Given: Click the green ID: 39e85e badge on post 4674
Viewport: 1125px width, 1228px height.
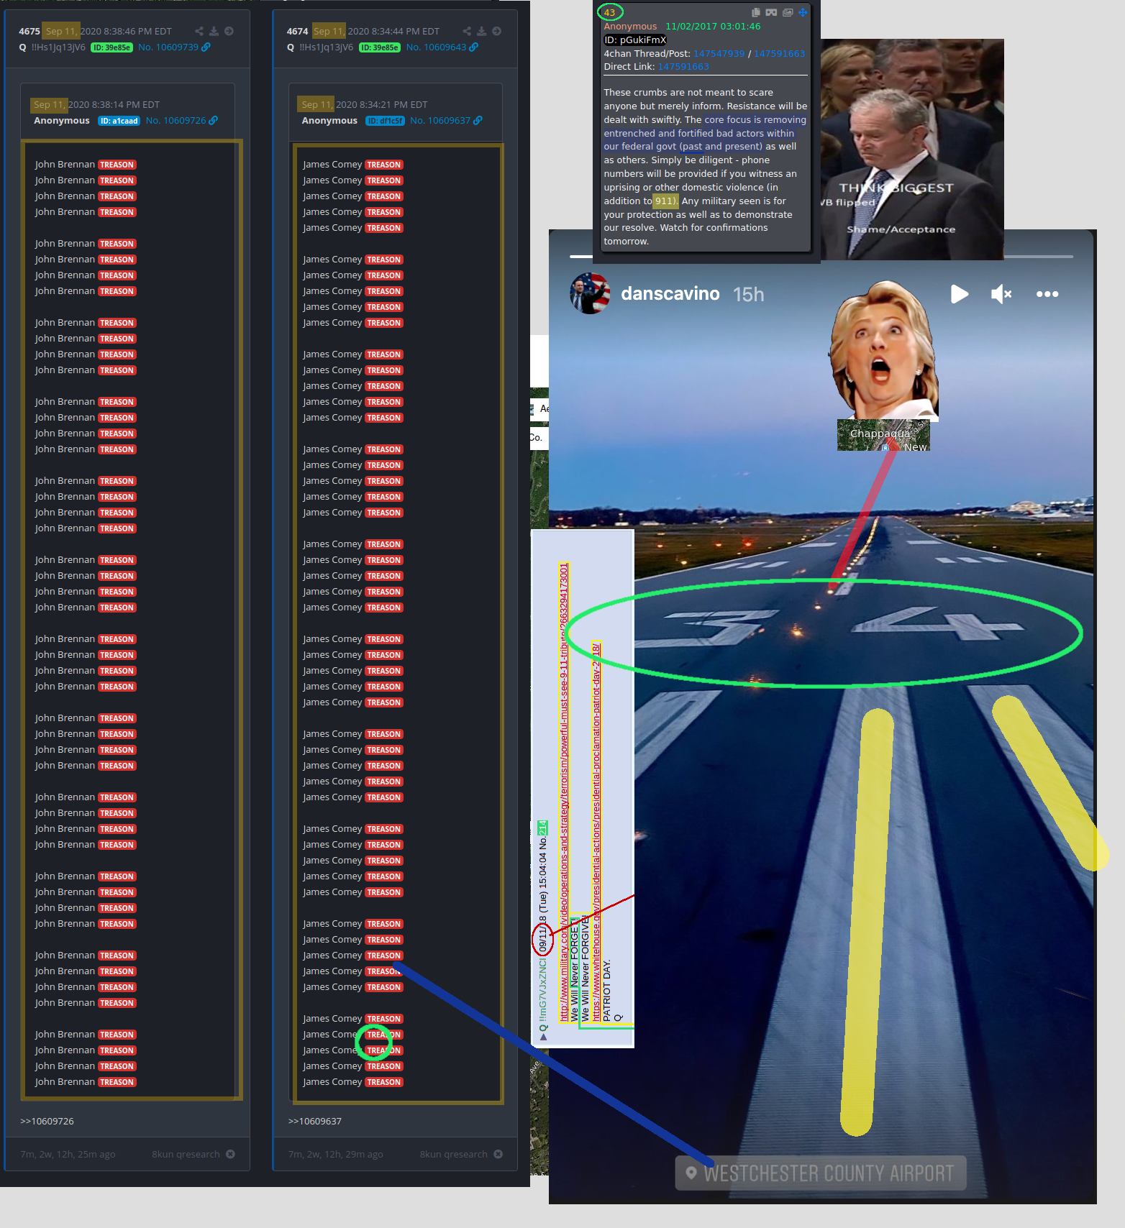Looking at the screenshot, I should (x=380, y=47).
